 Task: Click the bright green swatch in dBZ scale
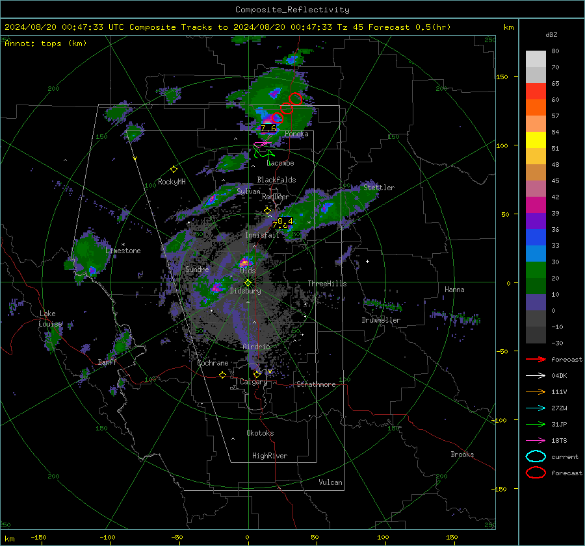(536, 270)
